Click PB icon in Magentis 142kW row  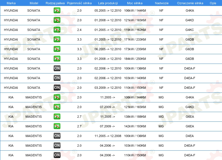point(57,126)
